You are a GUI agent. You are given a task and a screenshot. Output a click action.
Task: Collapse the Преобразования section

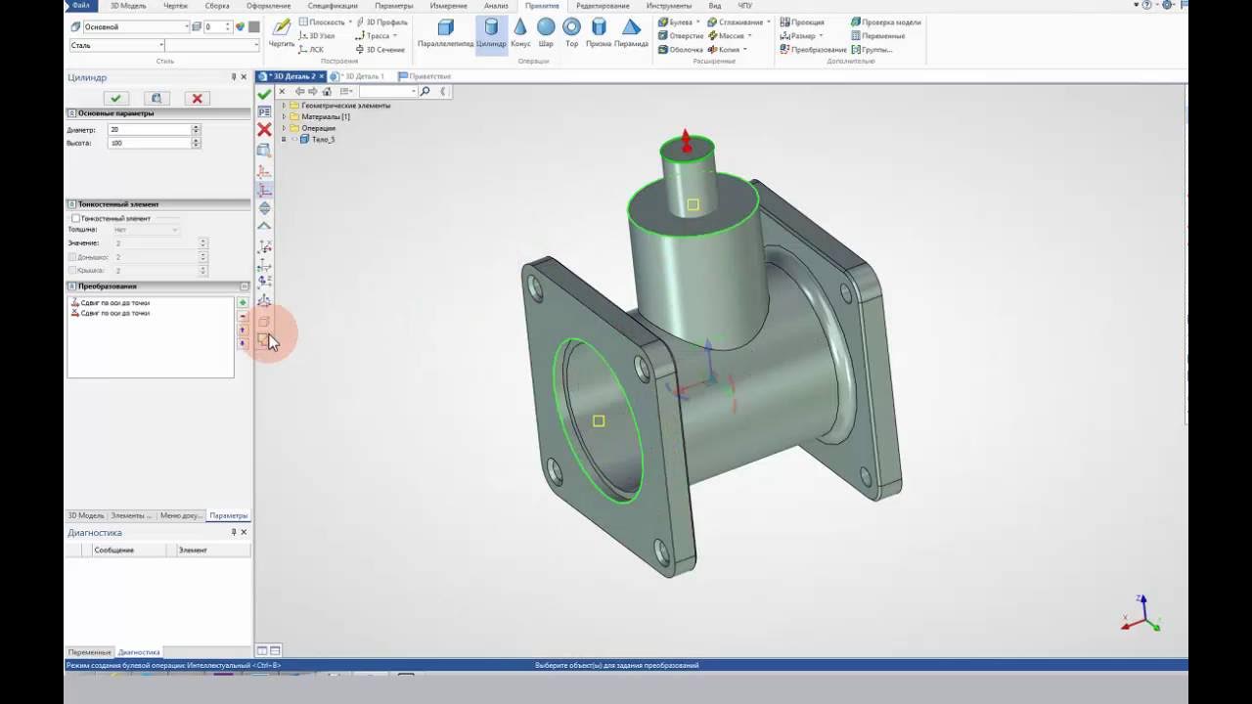click(x=71, y=286)
